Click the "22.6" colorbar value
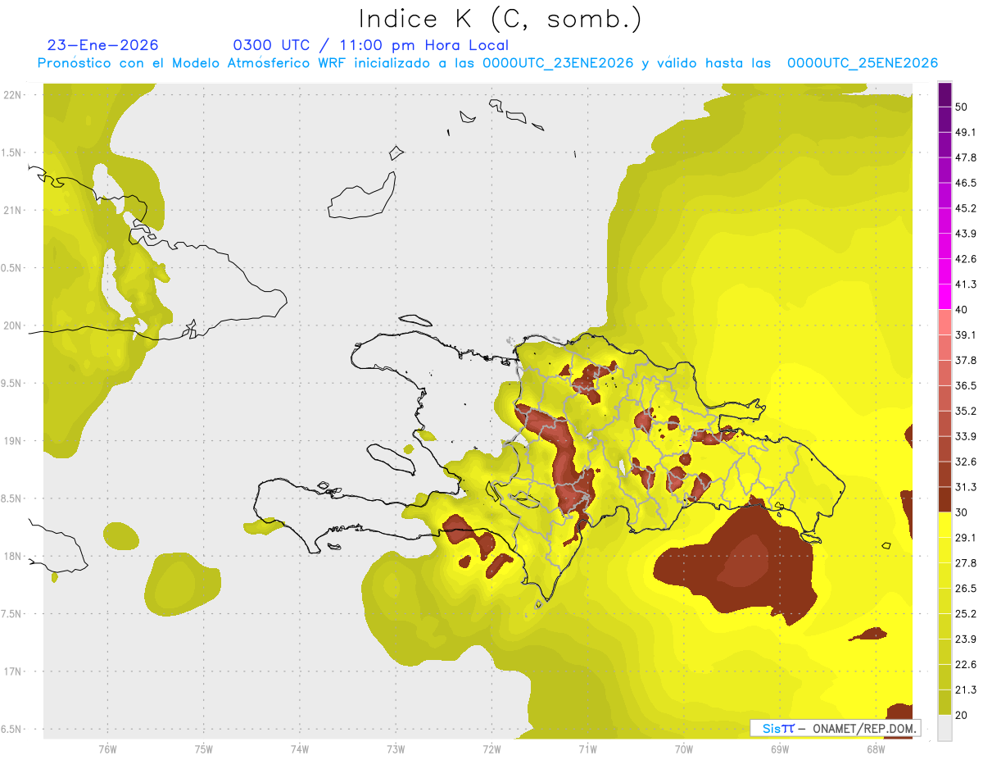 (x=966, y=665)
